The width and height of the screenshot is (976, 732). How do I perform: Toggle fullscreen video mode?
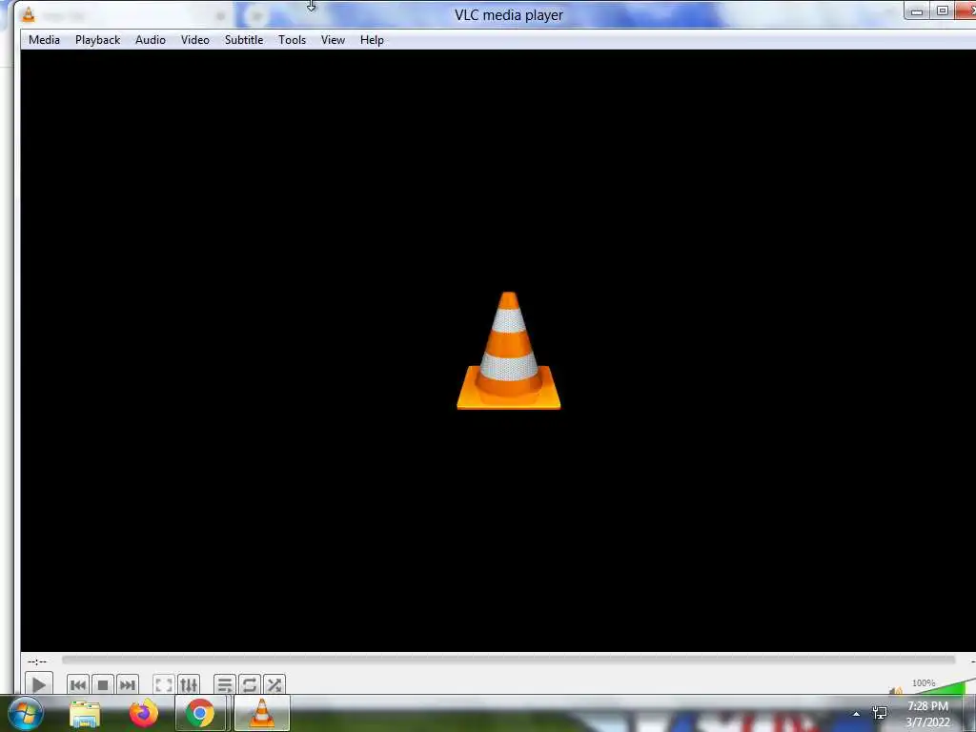tap(164, 684)
